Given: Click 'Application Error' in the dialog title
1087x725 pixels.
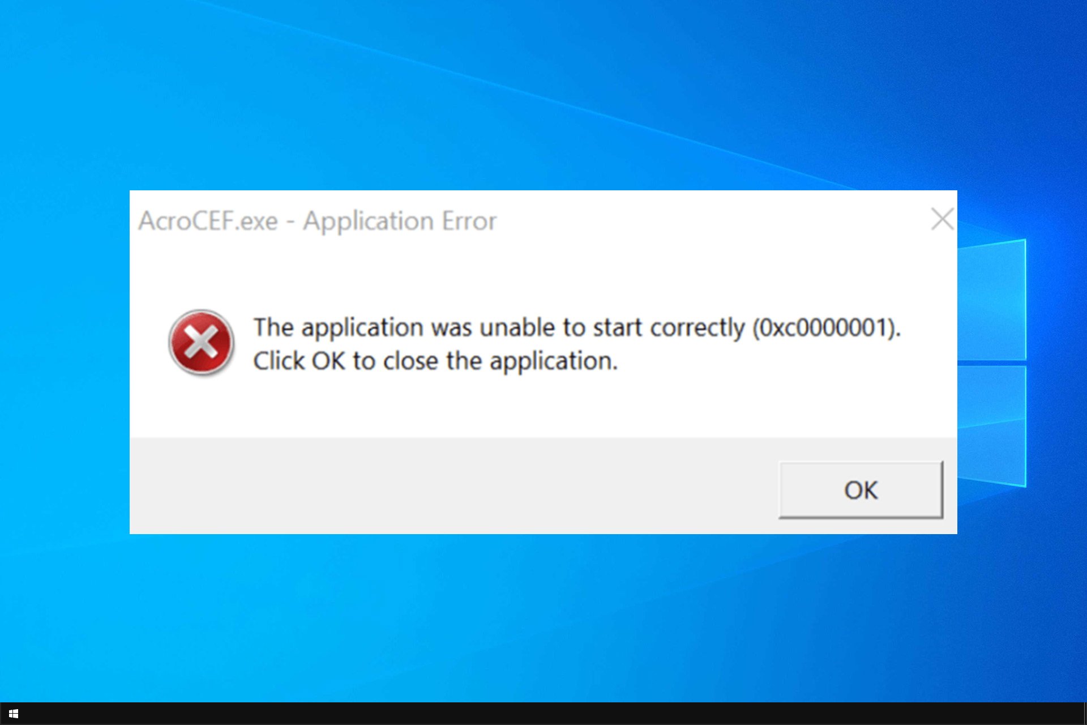Looking at the screenshot, I should (400, 221).
